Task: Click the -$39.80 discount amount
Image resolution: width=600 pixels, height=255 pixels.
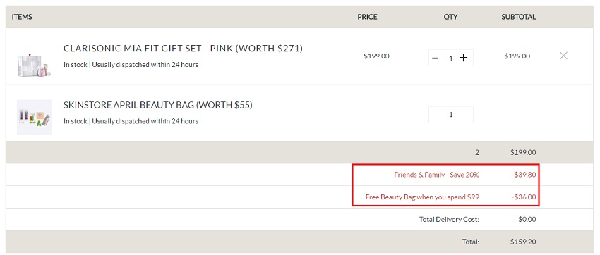Action: pyautogui.click(x=524, y=175)
